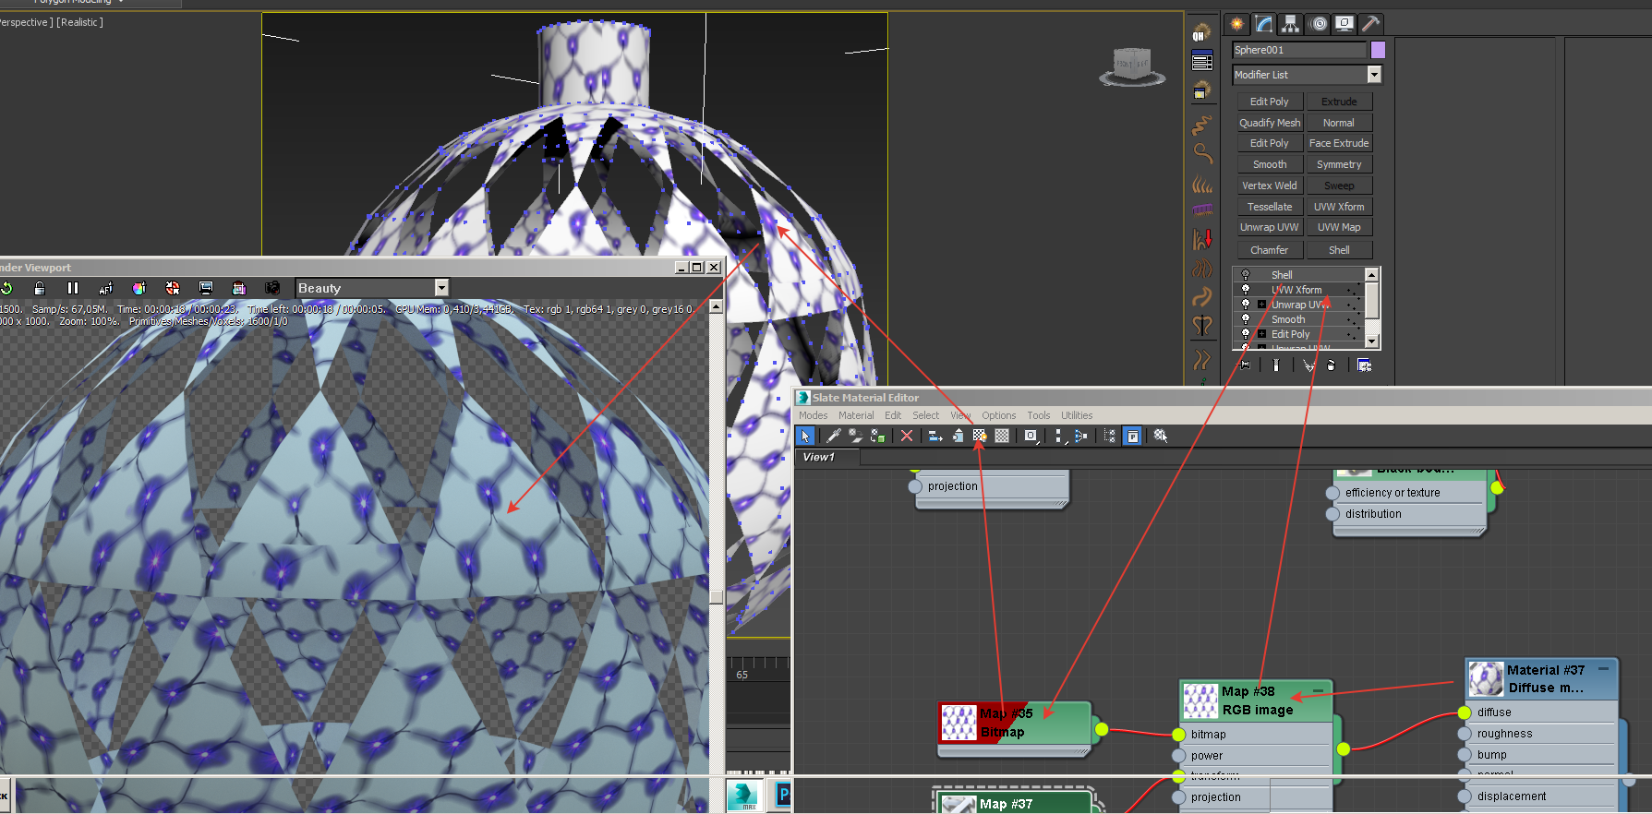Open the Sphere001 object color swatch
The image size is (1652, 814).
point(1378,50)
